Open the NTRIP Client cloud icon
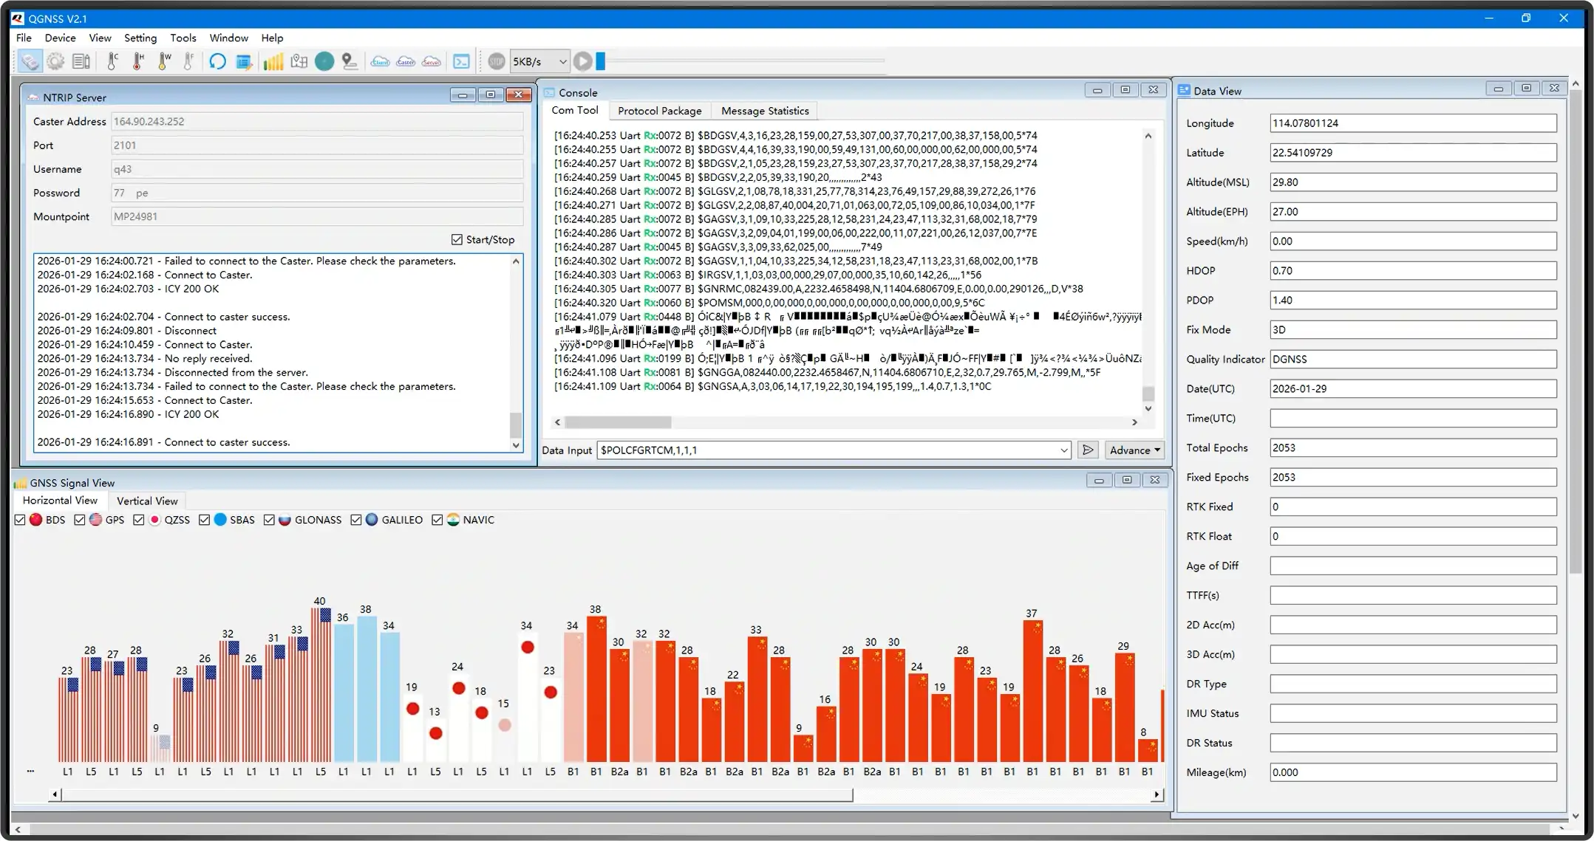 tap(380, 61)
